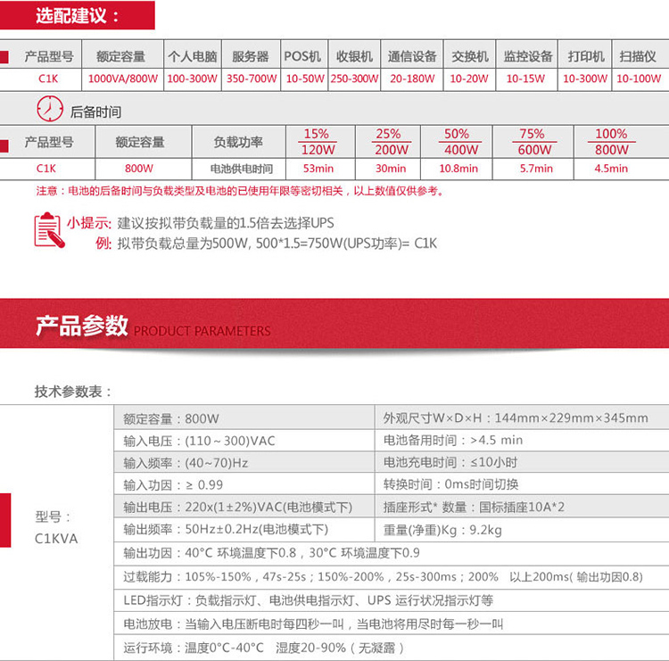Select the 输出频率 50Hz±0.2Hz row
This screenshot has width=669, height=661.
244,530
